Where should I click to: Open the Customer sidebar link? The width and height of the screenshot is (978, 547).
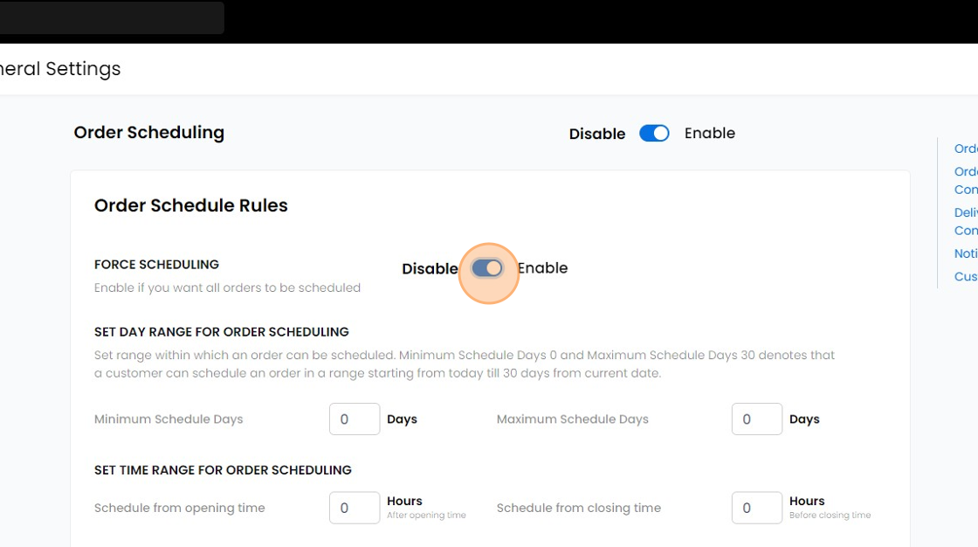[x=964, y=275]
